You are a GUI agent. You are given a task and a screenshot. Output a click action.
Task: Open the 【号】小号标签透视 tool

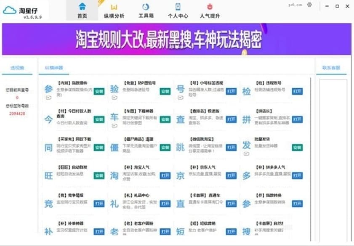pos(231,91)
